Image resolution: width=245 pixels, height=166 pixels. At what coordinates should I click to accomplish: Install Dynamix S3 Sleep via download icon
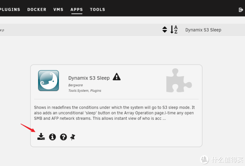41,137
